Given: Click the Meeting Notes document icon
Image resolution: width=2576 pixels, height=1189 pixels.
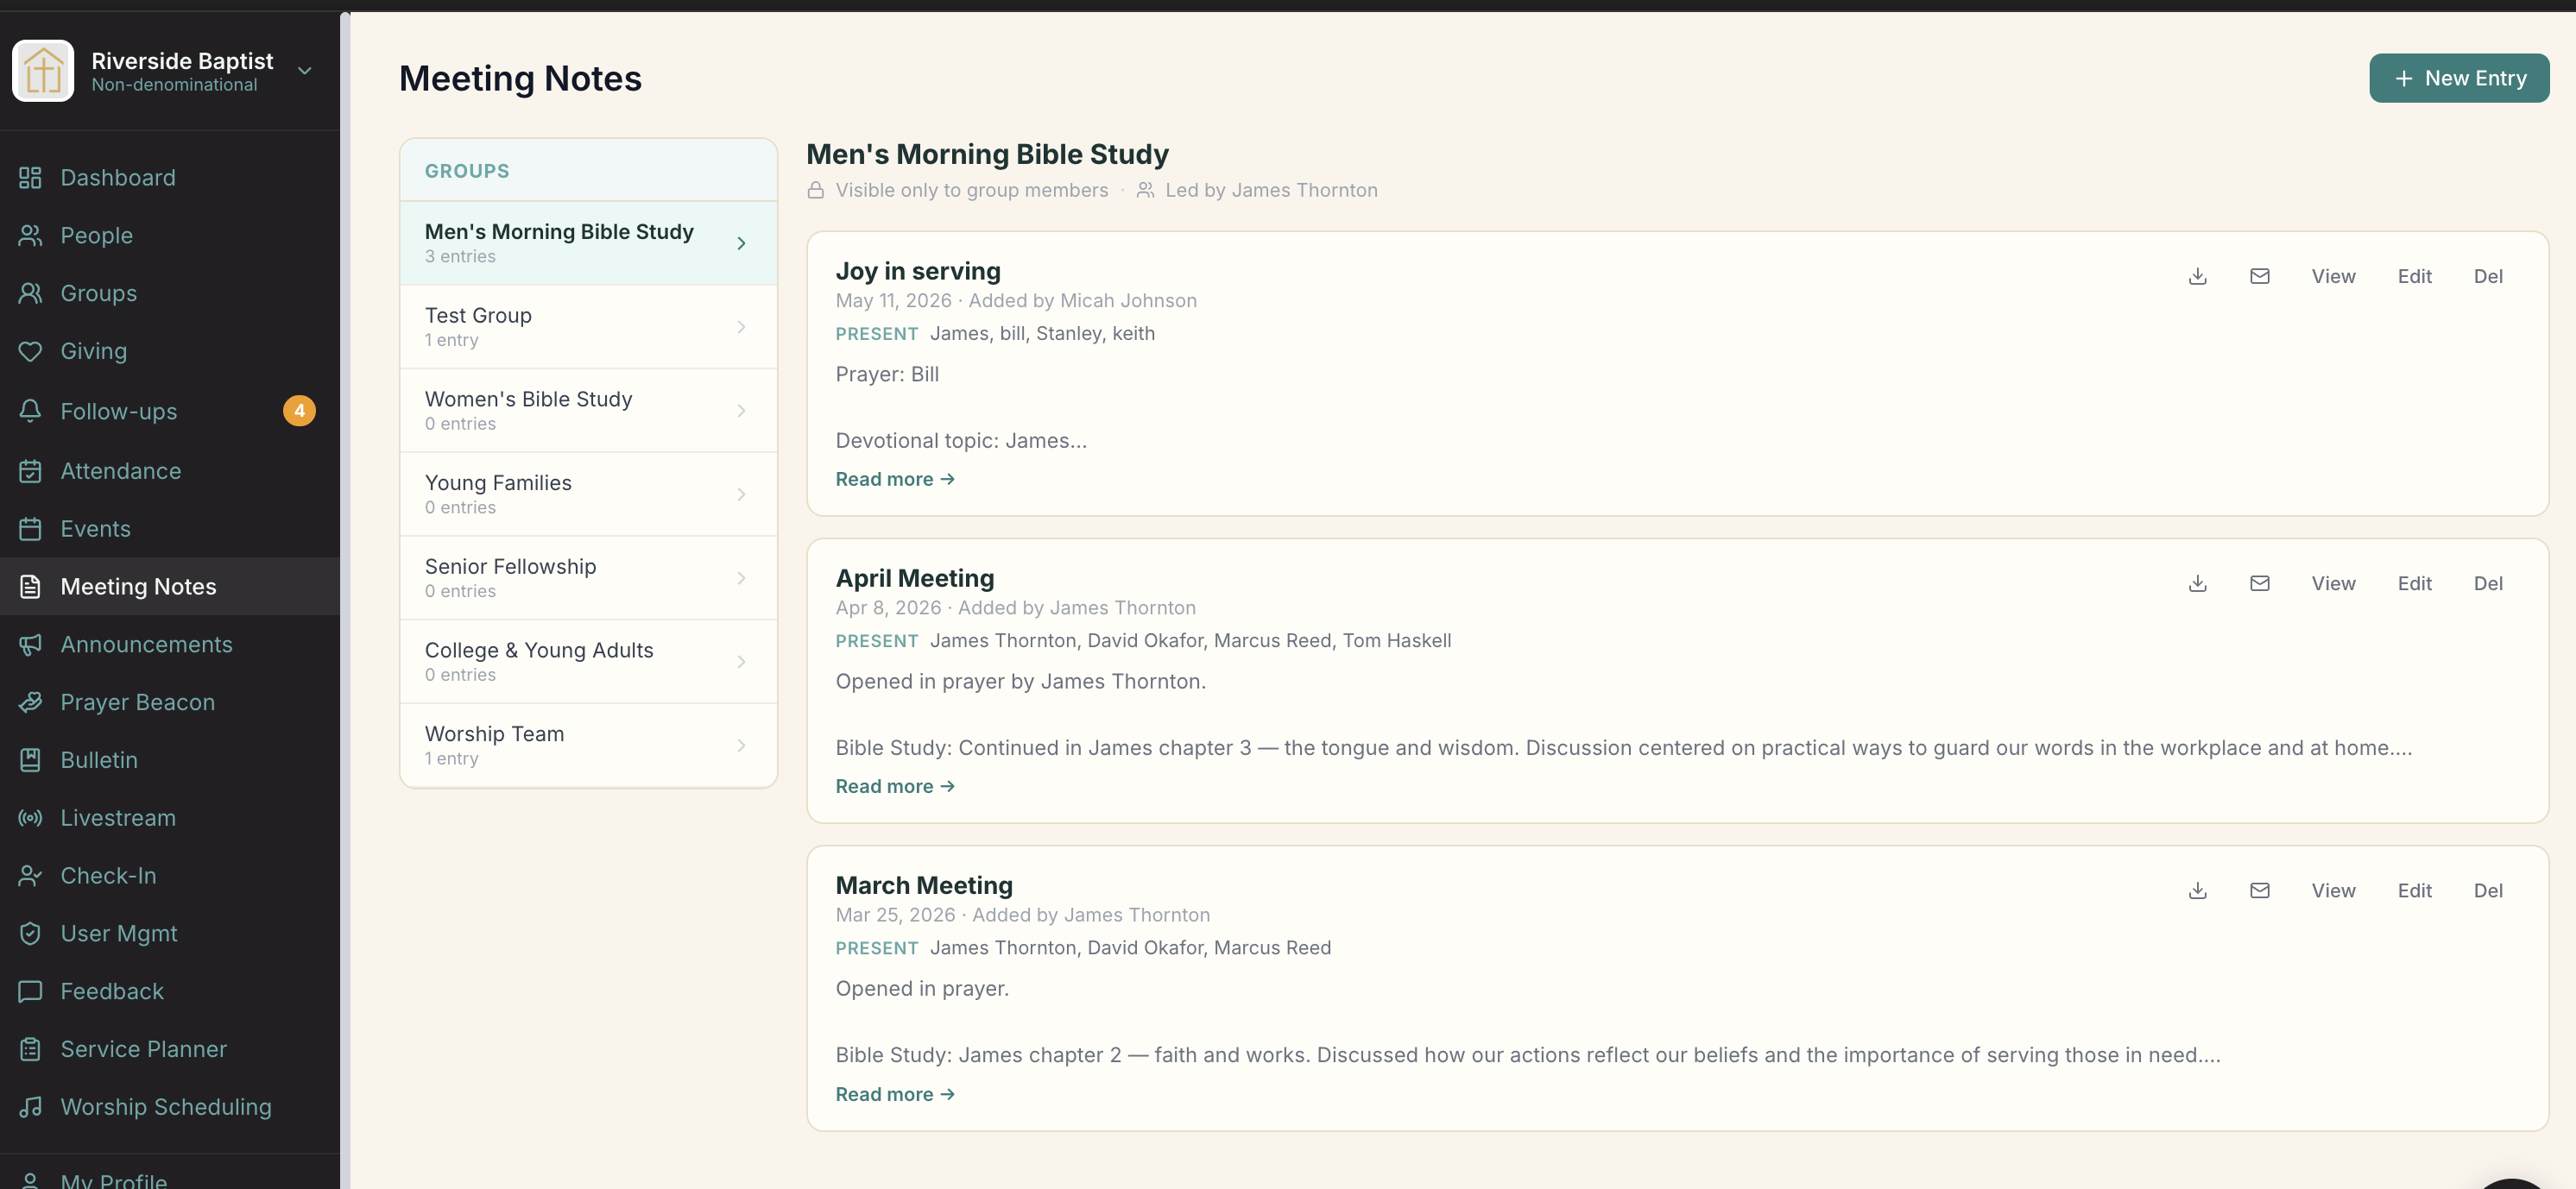Looking at the screenshot, I should (30, 587).
